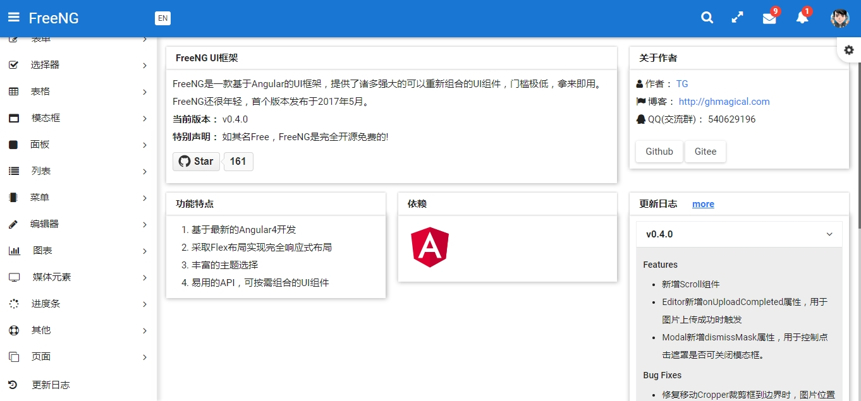Click the 表格 table icon

pos(13,92)
